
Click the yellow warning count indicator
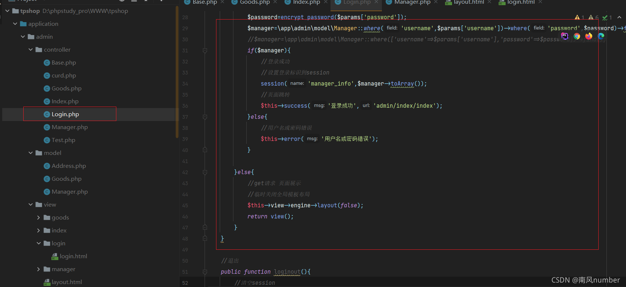(x=579, y=17)
